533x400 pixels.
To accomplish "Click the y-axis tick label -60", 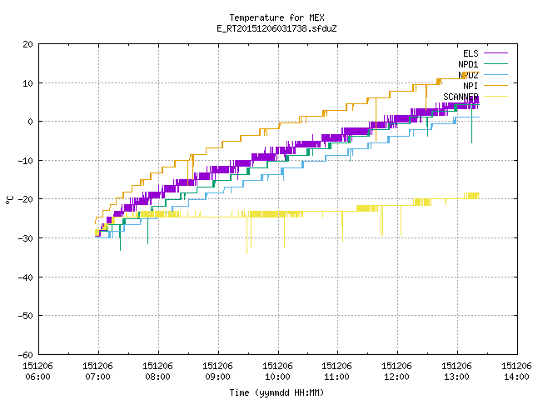I will 26,355.
